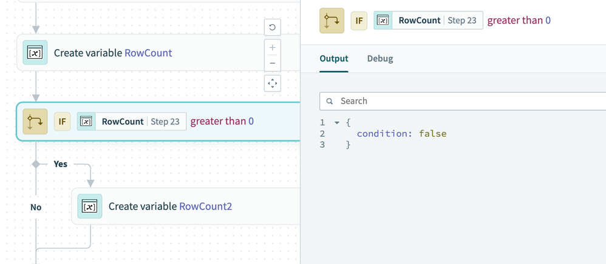Viewport: 606px width, 264px height.
Task: Click the reset view icon above zoom controls
Action: pyautogui.click(x=273, y=27)
